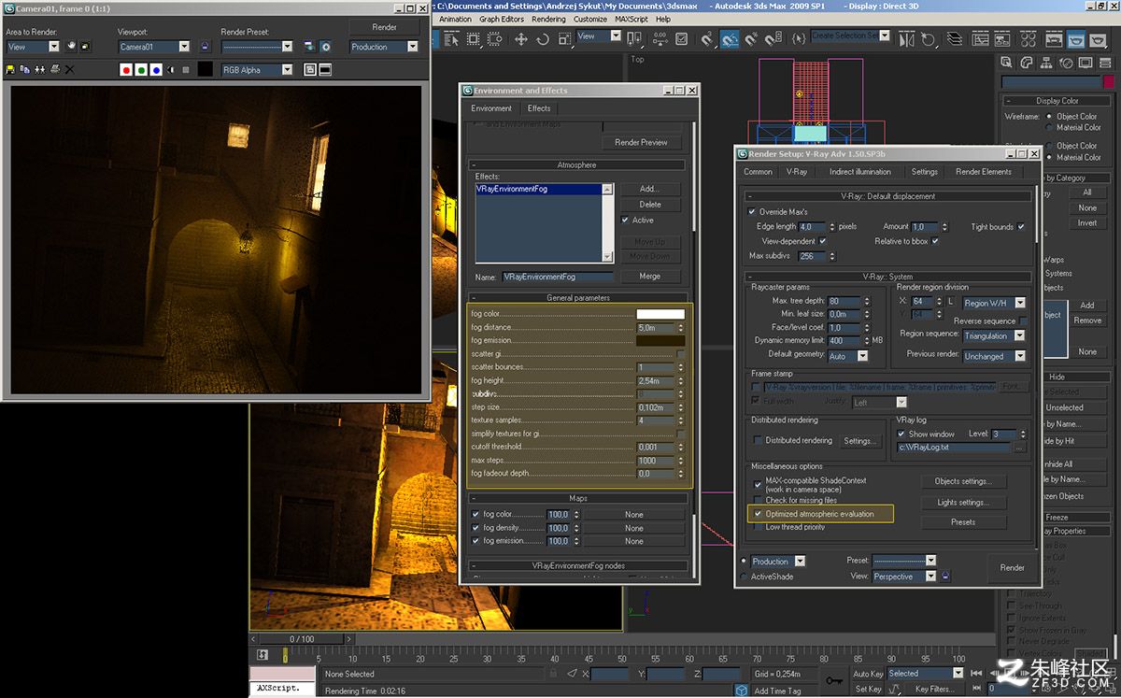Click the dark fog emission color swatch

[x=660, y=340]
